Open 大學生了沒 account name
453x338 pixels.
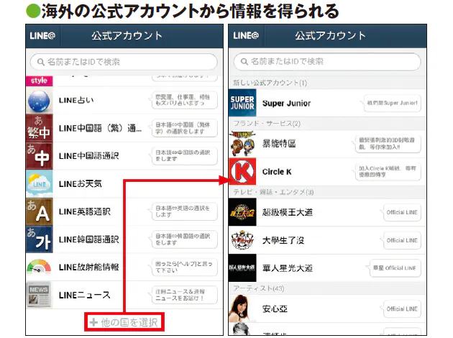pyautogui.click(x=283, y=240)
